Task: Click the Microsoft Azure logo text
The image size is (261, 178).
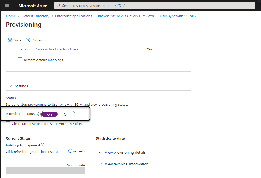Action: (33, 6)
